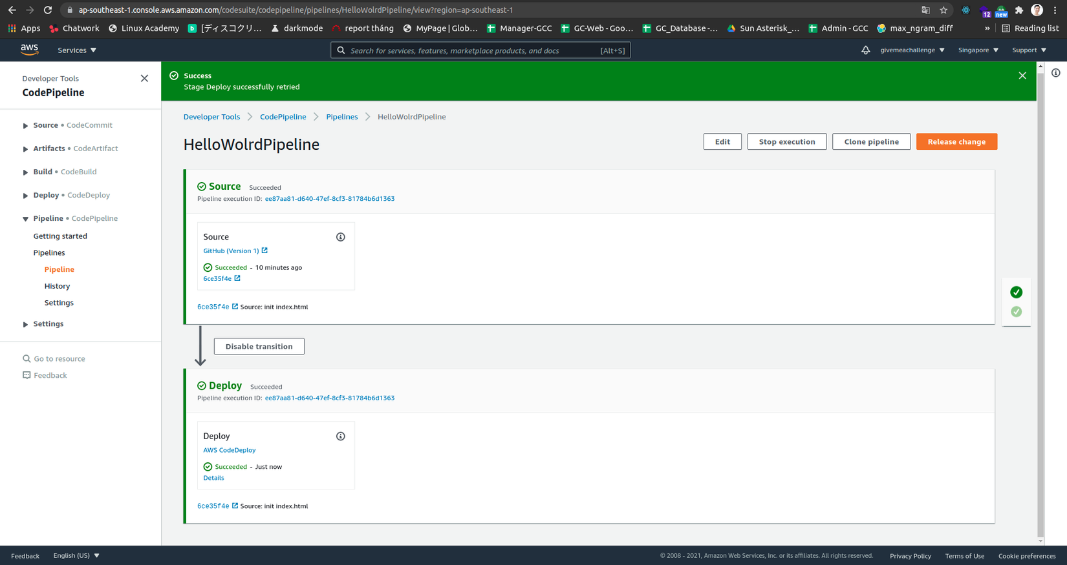The width and height of the screenshot is (1067, 565).
Task: Reload the page with refresh icon
Action: [48, 10]
